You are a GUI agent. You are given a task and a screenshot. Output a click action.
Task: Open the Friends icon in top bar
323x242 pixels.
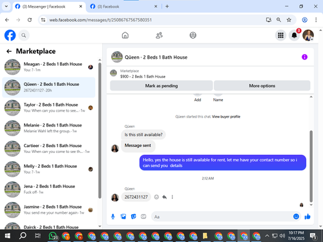[x=159, y=35]
